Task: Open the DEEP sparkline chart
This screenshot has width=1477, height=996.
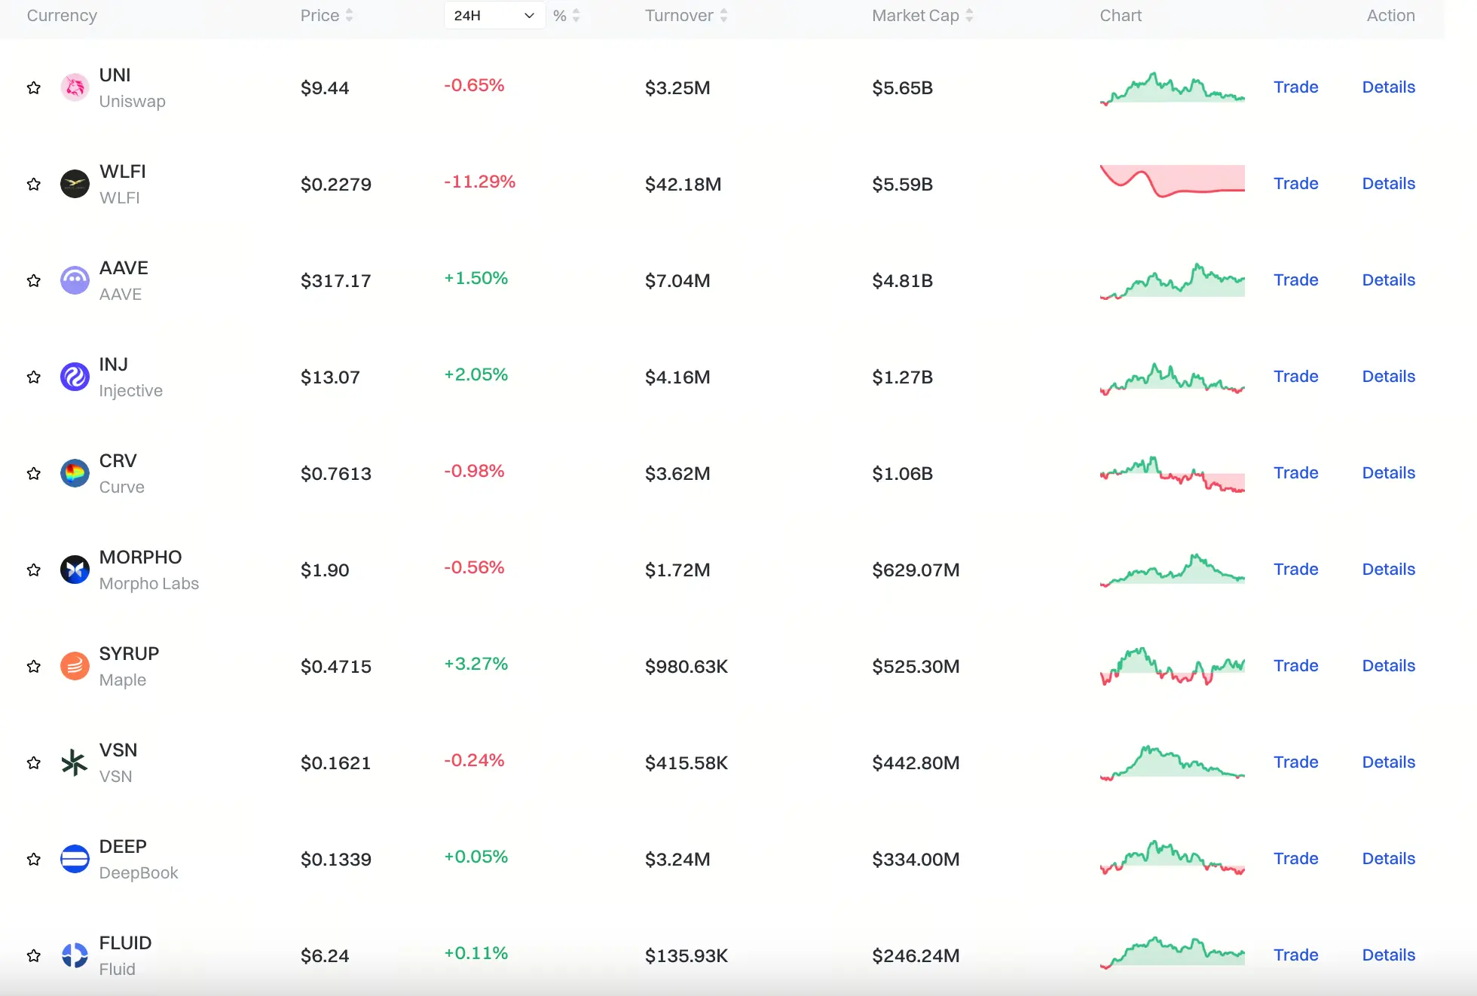Action: click(x=1172, y=857)
